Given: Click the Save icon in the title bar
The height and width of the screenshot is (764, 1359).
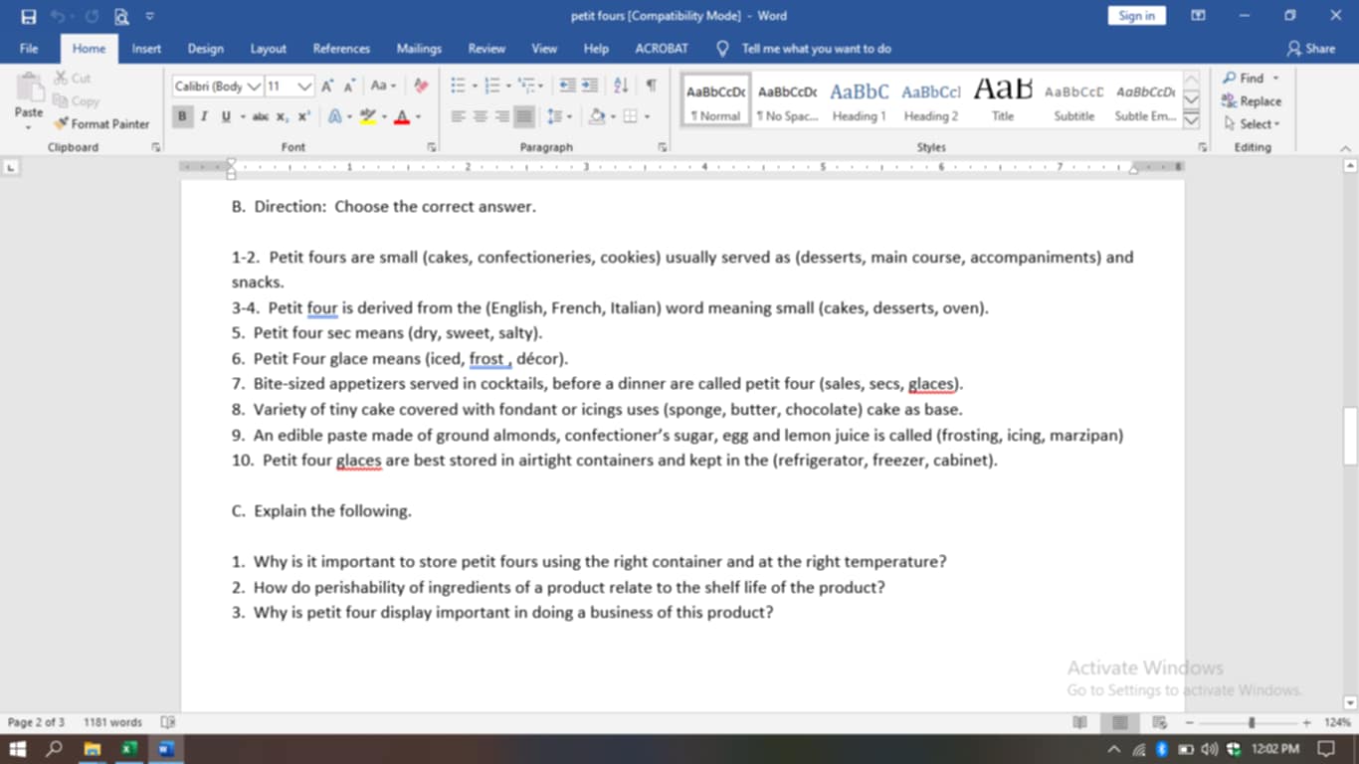Looking at the screenshot, I should coord(29,16).
